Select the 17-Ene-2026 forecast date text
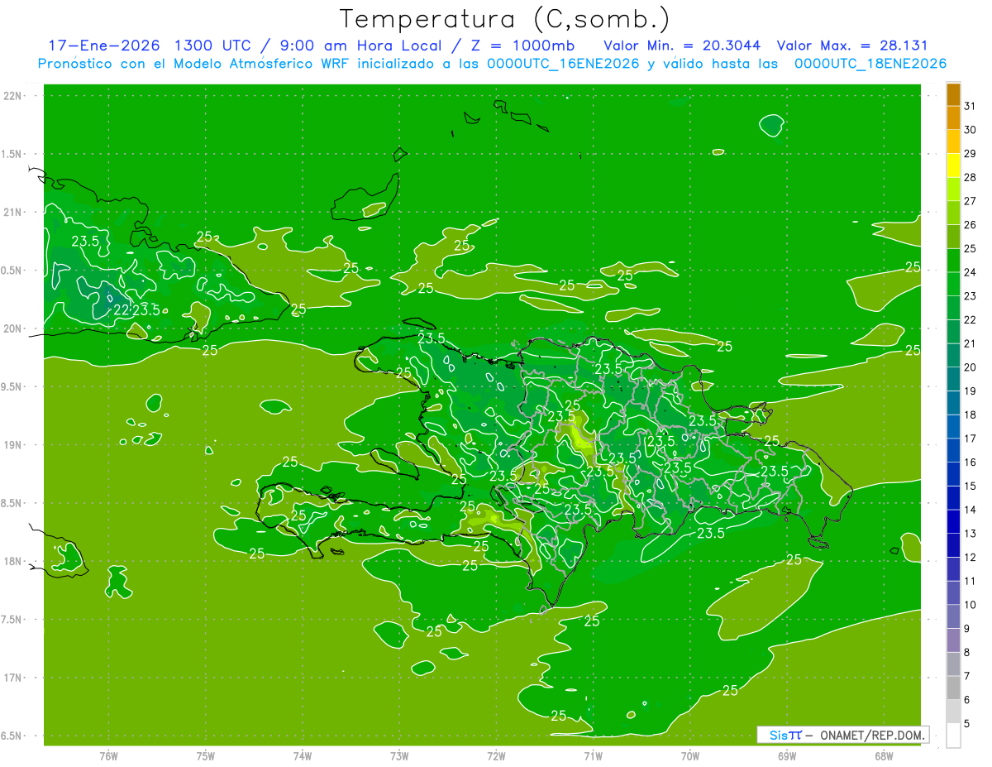 point(103,46)
